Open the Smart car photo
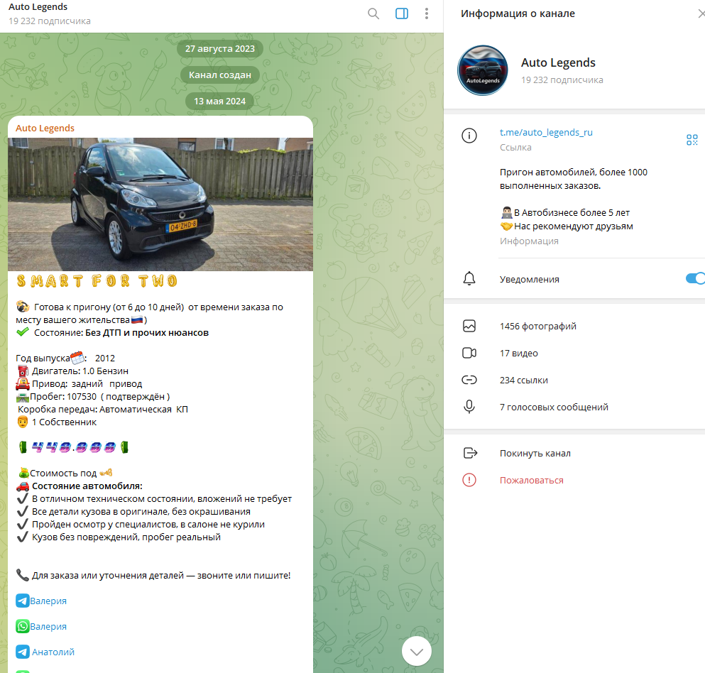This screenshot has width=705, height=673. tap(160, 204)
